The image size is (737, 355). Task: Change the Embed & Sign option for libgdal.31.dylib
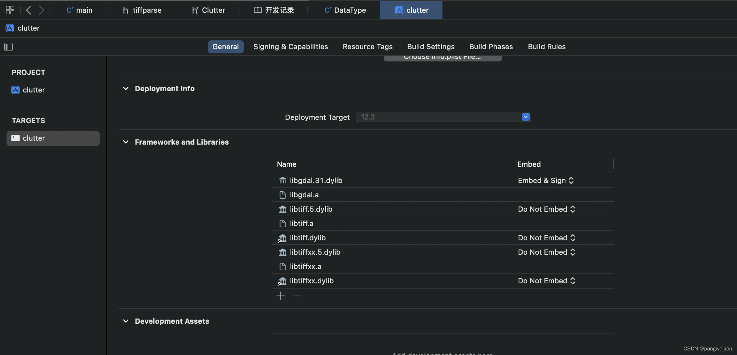tap(546, 180)
